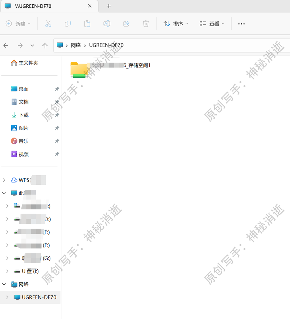Viewport: 290px width, 319px height.
Task: Open the three-dot more options menu
Action: click(241, 24)
